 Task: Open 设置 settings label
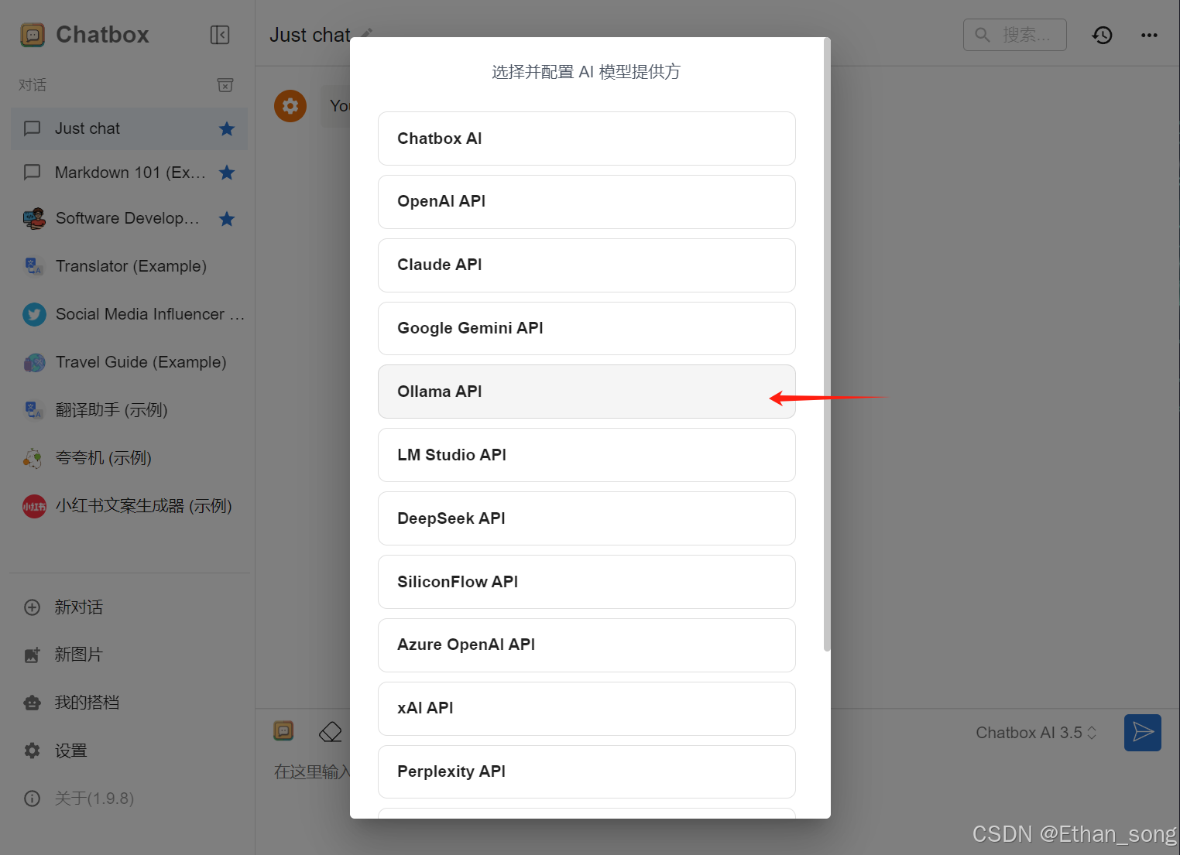(x=70, y=751)
